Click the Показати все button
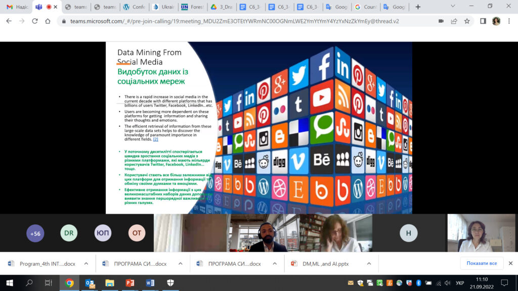Screen dimensions: 518x291 (481, 263)
